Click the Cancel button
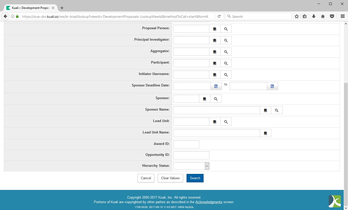The width and height of the screenshot is (348, 210). point(146,178)
